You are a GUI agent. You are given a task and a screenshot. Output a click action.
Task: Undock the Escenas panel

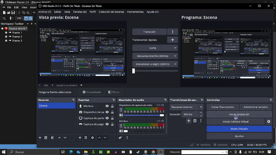(73, 100)
